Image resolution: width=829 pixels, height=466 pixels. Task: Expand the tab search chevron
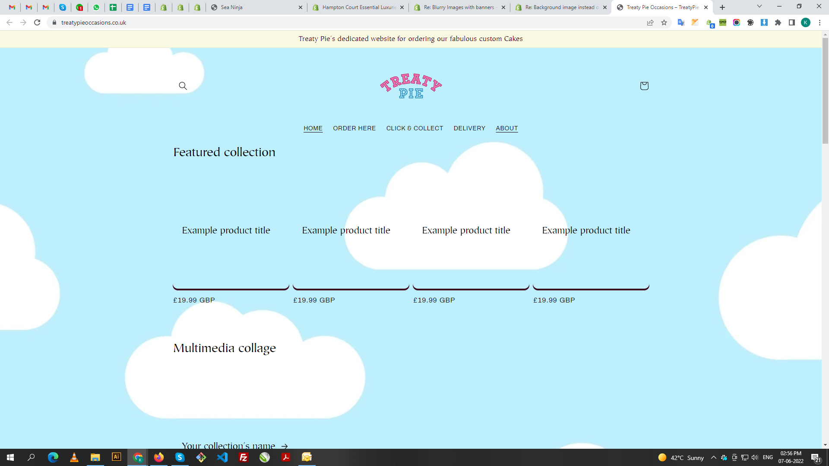[759, 6]
